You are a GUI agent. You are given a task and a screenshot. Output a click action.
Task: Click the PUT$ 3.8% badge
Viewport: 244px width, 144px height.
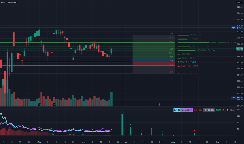point(209,110)
